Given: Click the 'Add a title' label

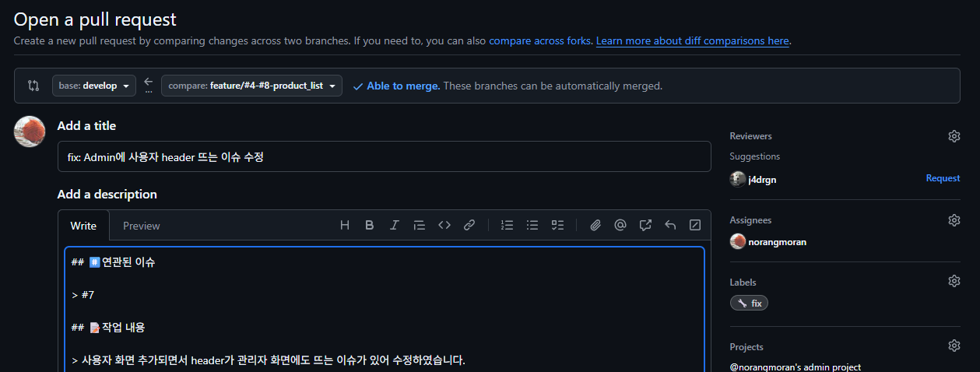Looking at the screenshot, I should click(86, 125).
